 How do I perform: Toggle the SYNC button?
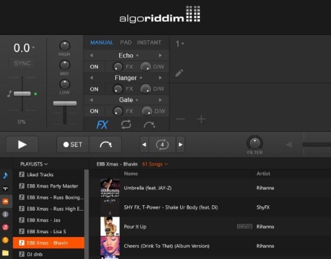pos(23,64)
